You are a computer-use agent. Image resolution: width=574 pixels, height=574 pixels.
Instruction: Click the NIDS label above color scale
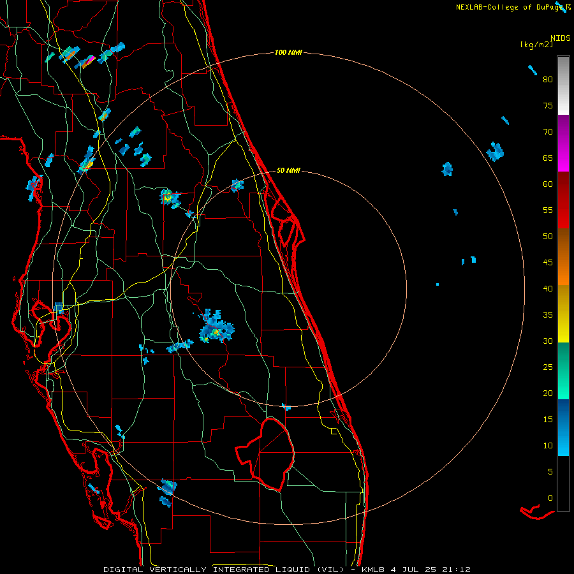click(561, 38)
